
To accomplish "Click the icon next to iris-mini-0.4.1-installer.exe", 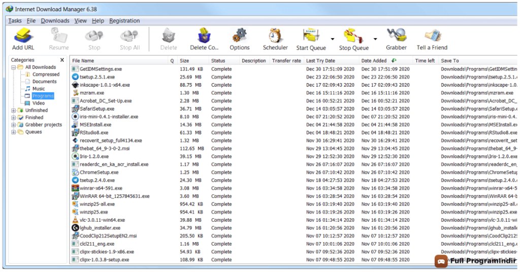I will [x=75, y=117].
